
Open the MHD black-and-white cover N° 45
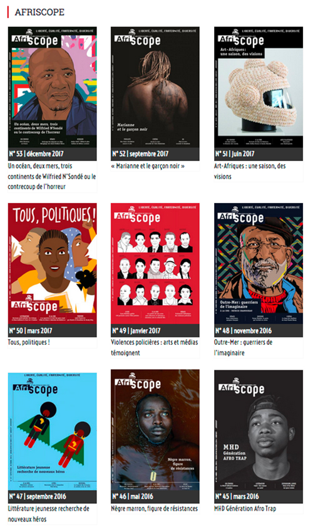pos(259,430)
